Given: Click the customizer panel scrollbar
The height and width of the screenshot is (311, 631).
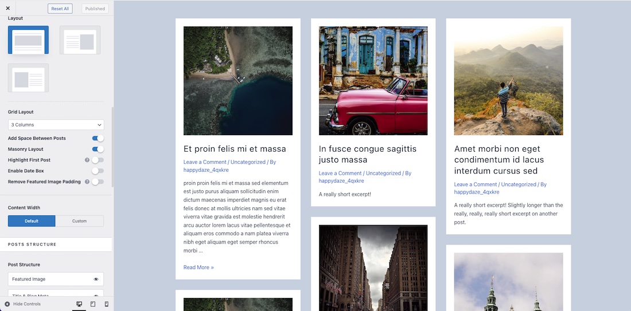Looking at the screenshot, I should (x=112, y=147).
